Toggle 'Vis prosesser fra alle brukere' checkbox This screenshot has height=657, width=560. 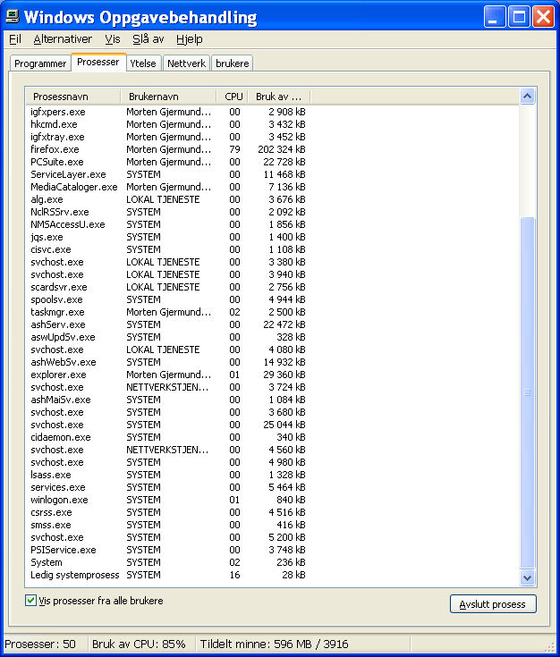click(30, 601)
